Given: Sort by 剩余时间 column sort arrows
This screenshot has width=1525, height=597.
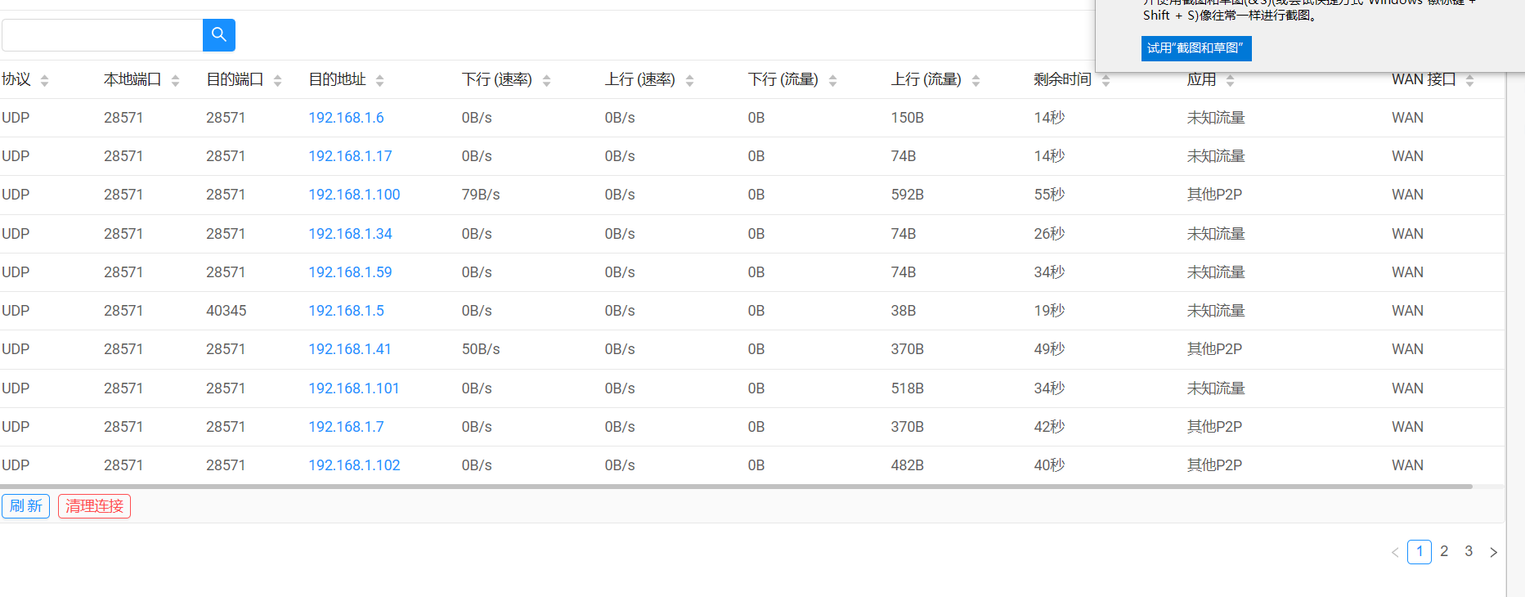Looking at the screenshot, I should point(1106,80).
